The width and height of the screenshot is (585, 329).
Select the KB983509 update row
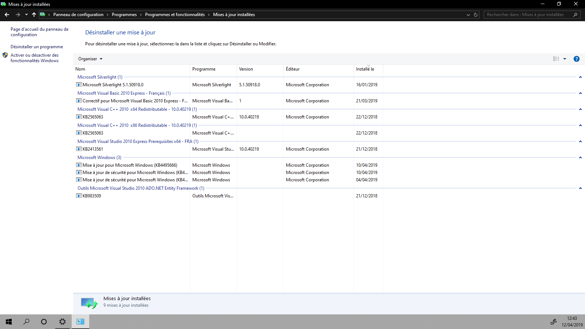[229, 196]
